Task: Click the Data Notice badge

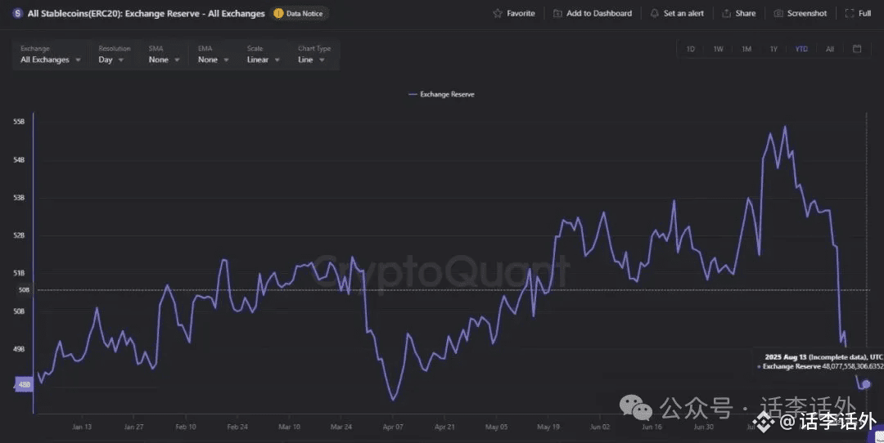Action: [299, 14]
